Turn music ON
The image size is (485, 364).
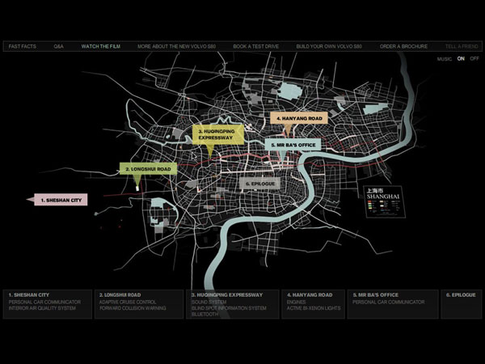(461, 58)
